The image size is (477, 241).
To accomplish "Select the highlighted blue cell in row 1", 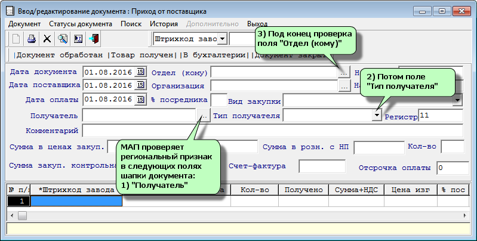I will click(x=76, y=201).
